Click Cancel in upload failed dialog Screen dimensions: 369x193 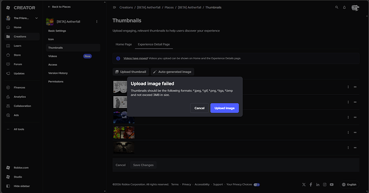click(x=199, y=108)
